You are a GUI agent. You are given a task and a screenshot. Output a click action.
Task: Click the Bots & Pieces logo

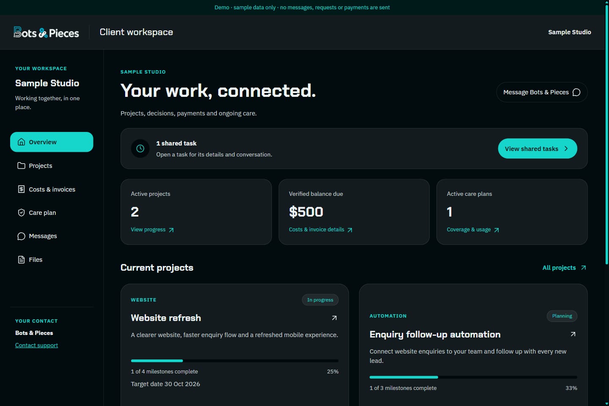46,33
